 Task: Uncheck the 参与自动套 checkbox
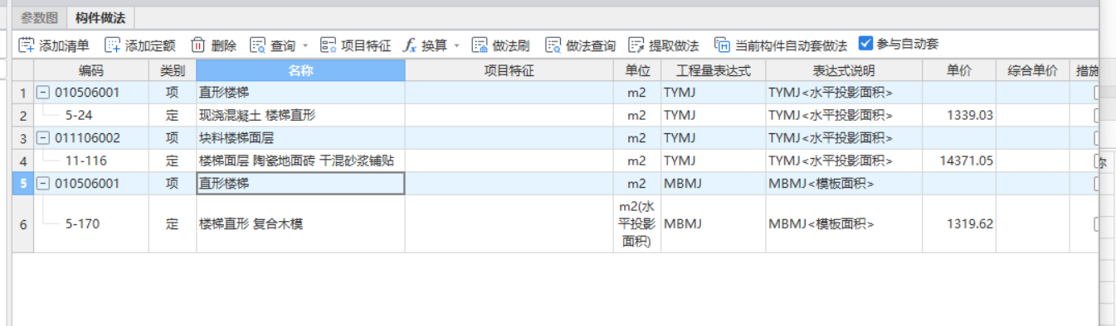point(866,43)
